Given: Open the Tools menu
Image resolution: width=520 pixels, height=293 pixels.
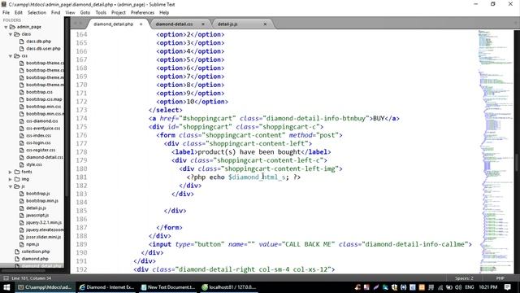Looking at the screenshot, I should click(101, 13).
